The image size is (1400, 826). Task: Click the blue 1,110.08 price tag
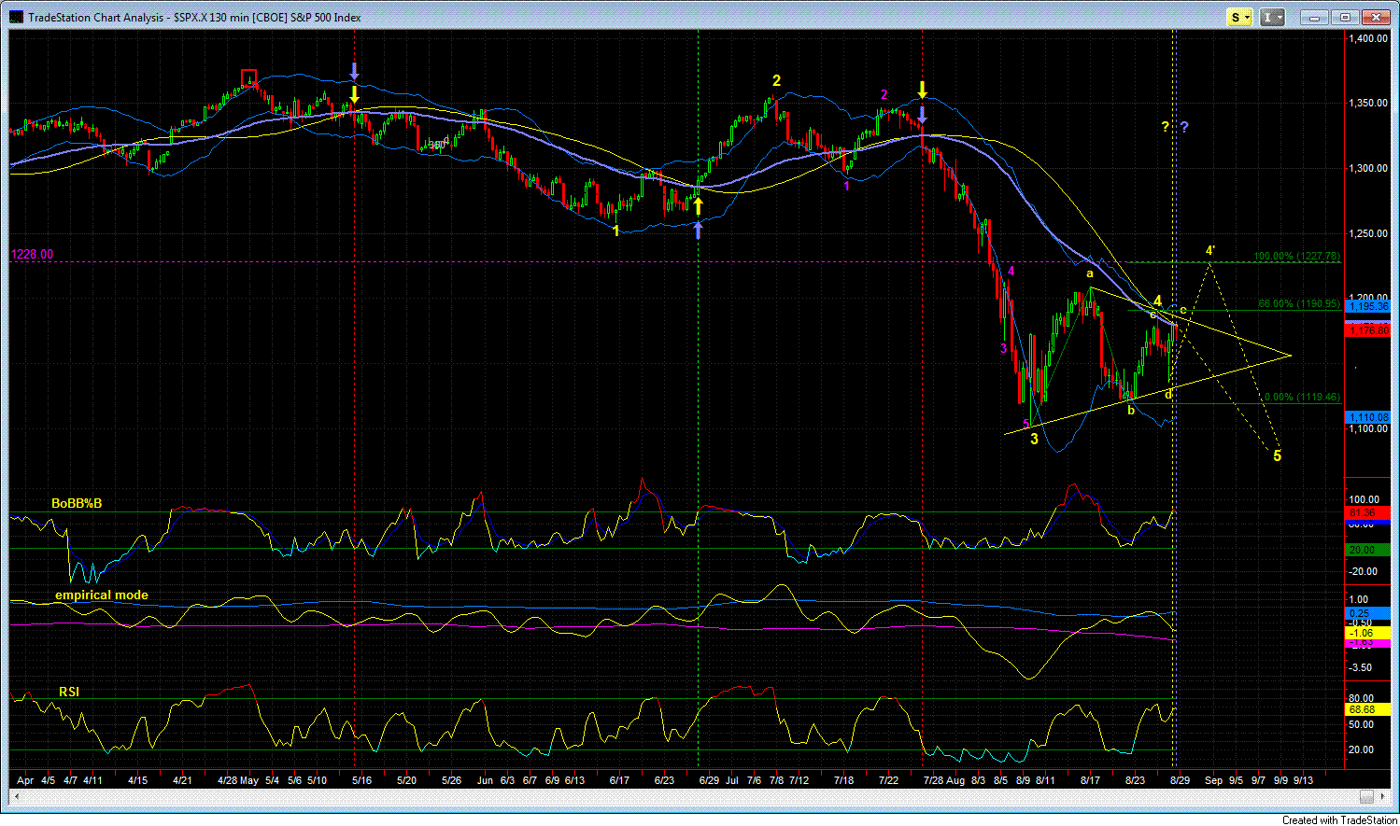click(x=1368, y=417)
